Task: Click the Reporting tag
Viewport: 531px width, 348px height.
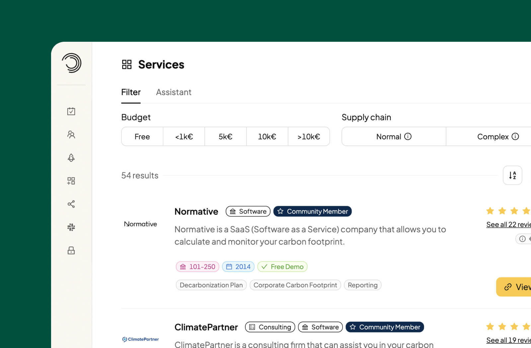Action: pos(362,285)
